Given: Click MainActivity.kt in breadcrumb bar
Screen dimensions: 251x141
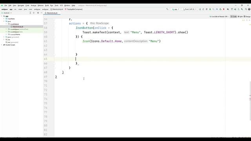Looking at the screenshot, I should (x=56, y=9).
